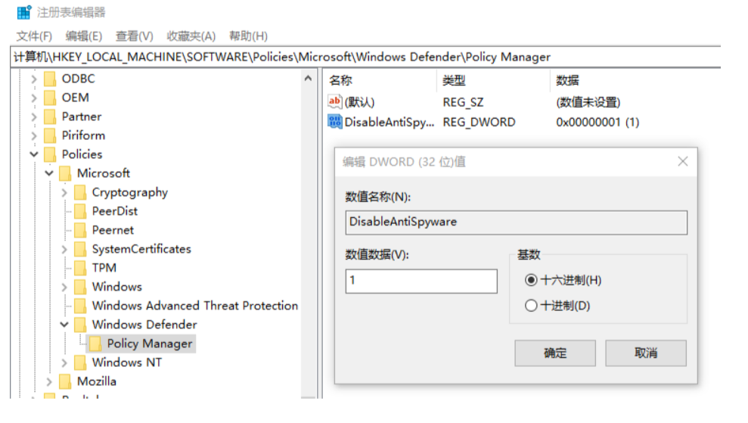
Task: Click the Cryptography folder icon
Action: click(x=81, y=192)
